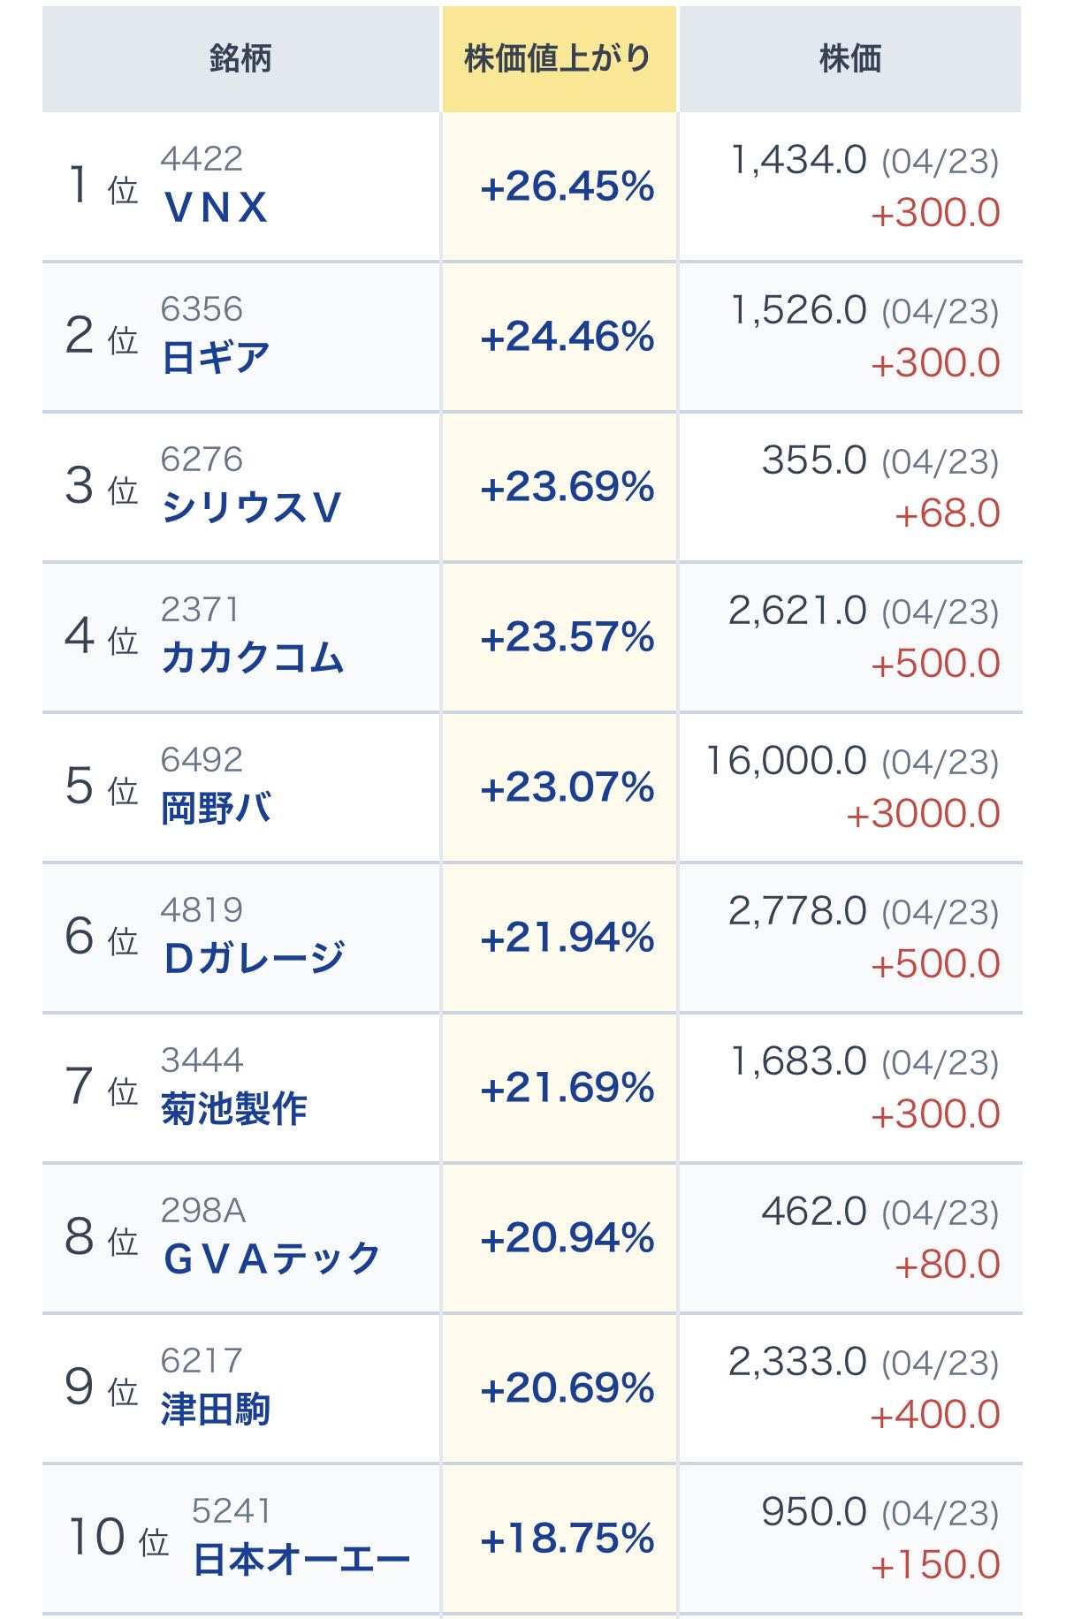Click stock code 298A
This screenshot has width=1066, height=1619.
click(x=202, y=1211)
